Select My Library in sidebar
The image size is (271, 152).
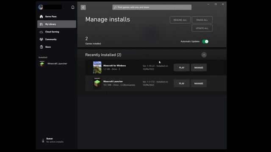click(57, 24)
